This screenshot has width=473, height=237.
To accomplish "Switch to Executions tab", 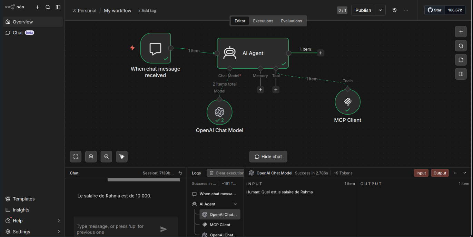I will click(263, 21).
